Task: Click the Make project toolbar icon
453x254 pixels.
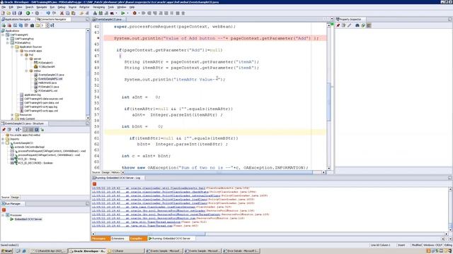Action: click(x=95, y=13)
